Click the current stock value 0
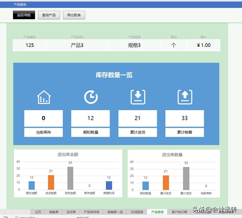242x218 pixels. 43,118
